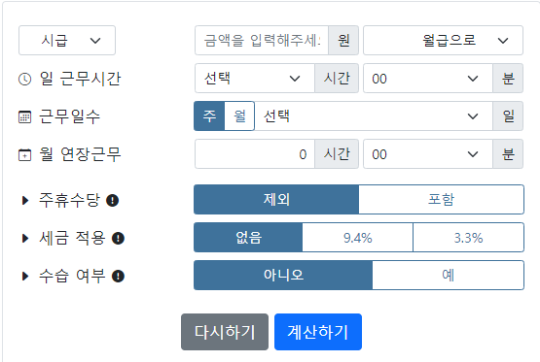
Task: Open the 일 근무시간 hours 선택 dropdown
Action: [255, 79]
